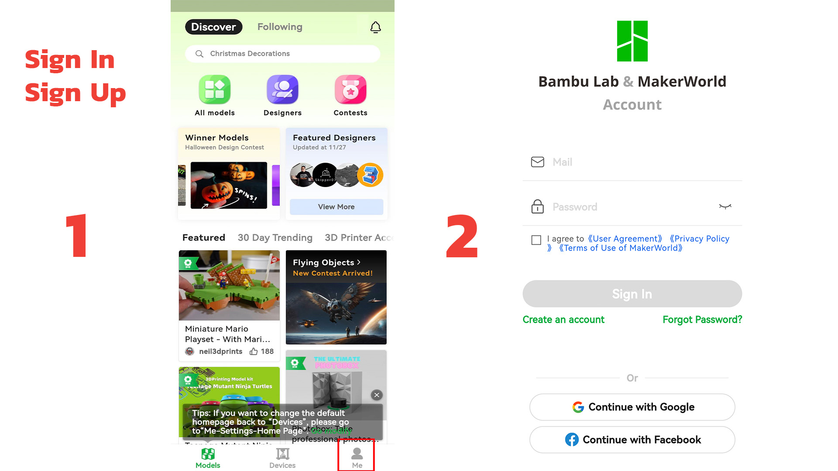838x471 pixels.
Task: Select Models tab in bottom bar
Action: (x=208, y=458)
